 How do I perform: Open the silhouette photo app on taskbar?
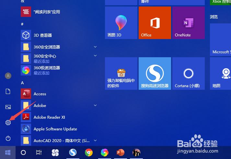pyautogui.click(x=136, y=152)
